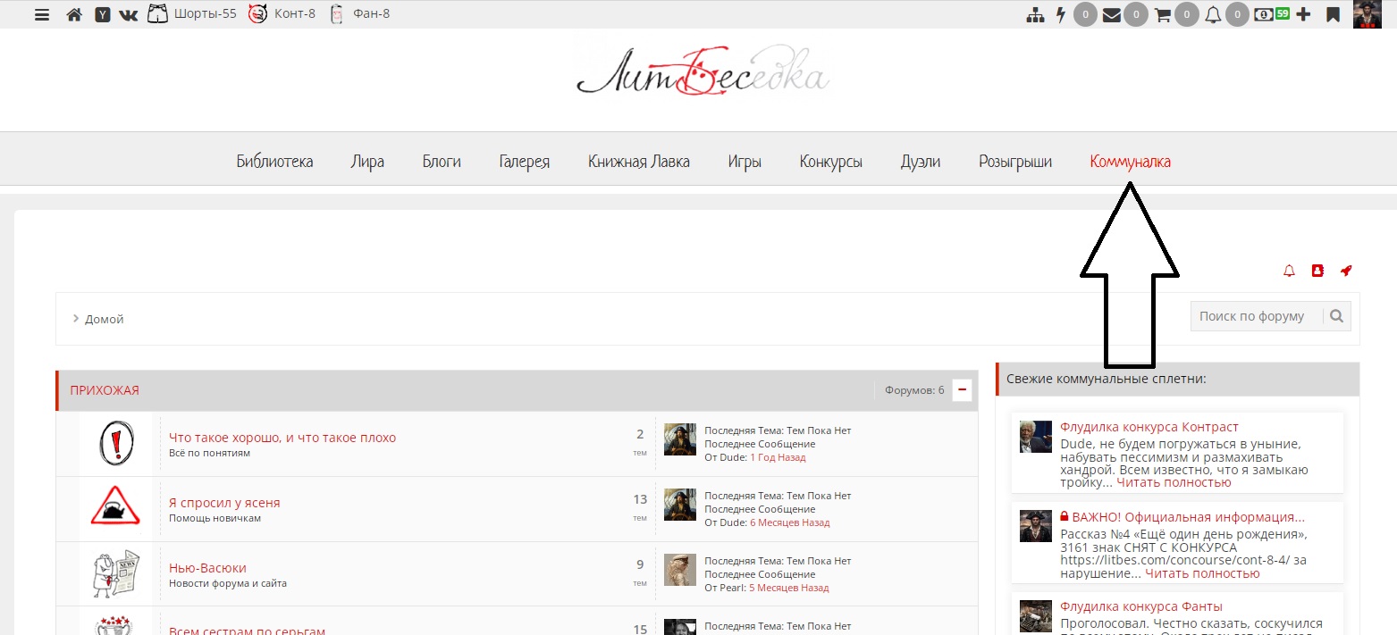Viewport: 1397px width, 635px height.
Task: Collapse the ПРИХОЖАЯ forum category
Action: pyautogui.click(x=962, y=390)
